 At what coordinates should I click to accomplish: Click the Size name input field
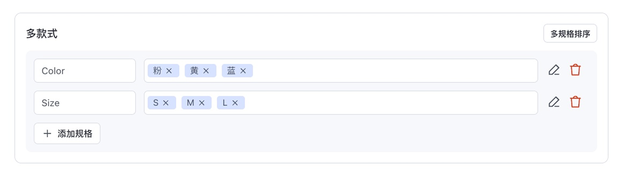pyautogui.click(x=85, y=103)
